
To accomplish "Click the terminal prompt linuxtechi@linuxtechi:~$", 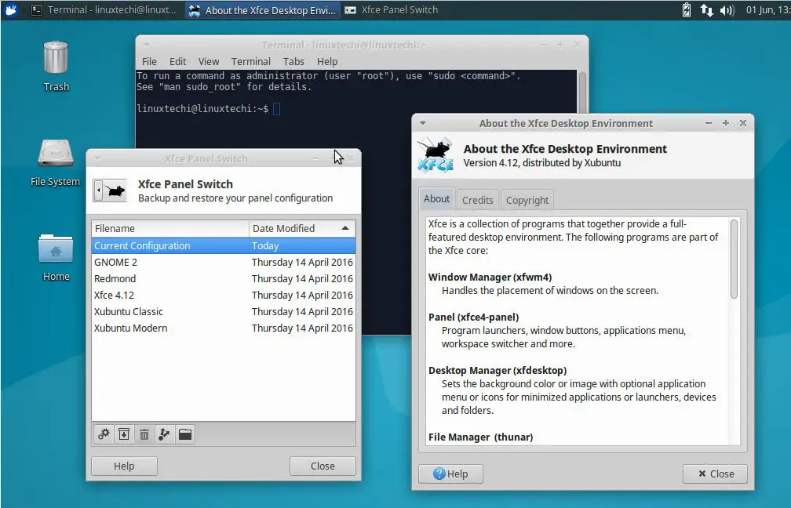I will [202, 108].
